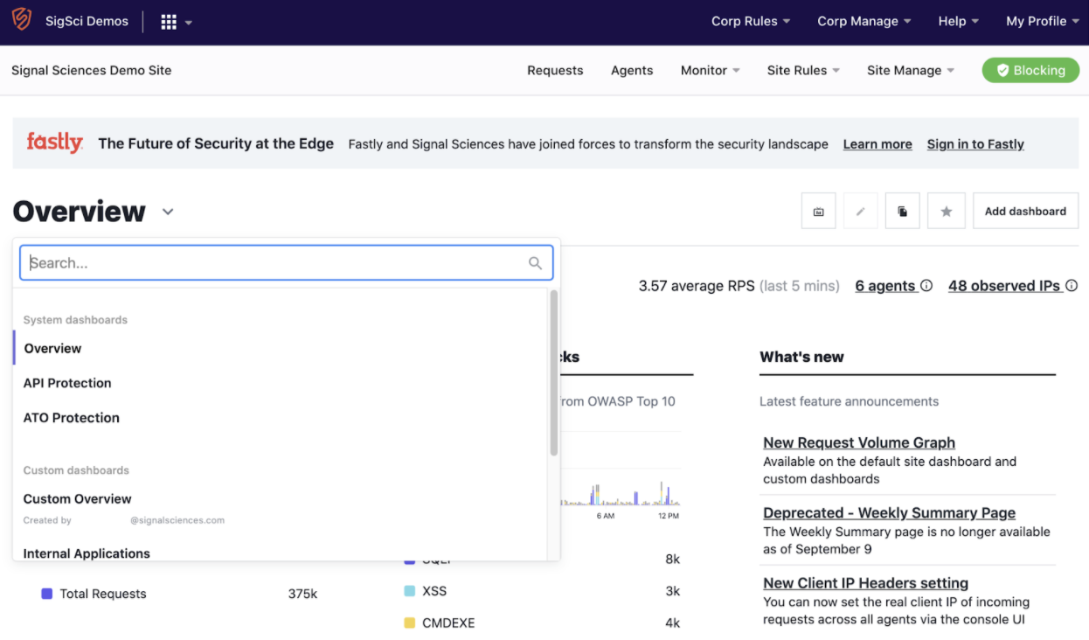Select Overview system dashboard

281,348
